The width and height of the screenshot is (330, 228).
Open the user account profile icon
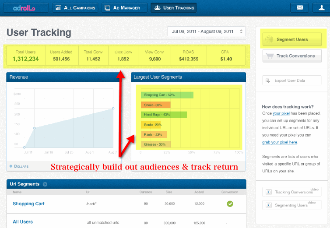[321, 8]
